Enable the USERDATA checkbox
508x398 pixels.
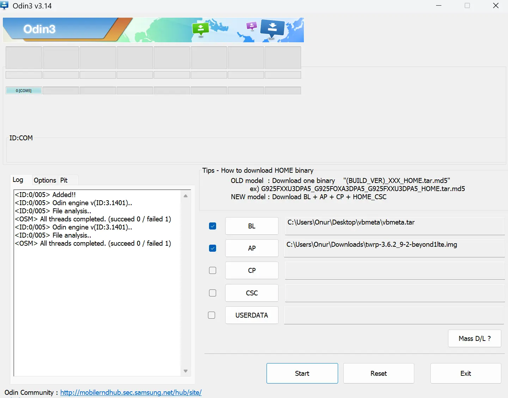212,315
